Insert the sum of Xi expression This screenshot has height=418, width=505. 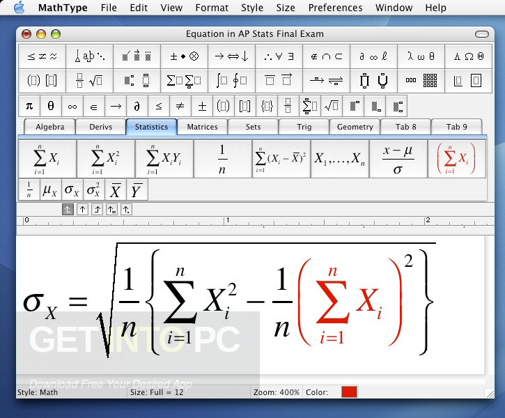pyautogui.click(x=47, y=159)
